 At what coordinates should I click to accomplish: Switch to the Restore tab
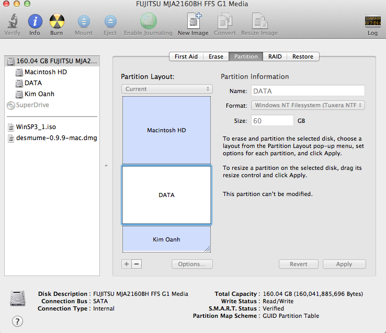[x=303, y=56]
